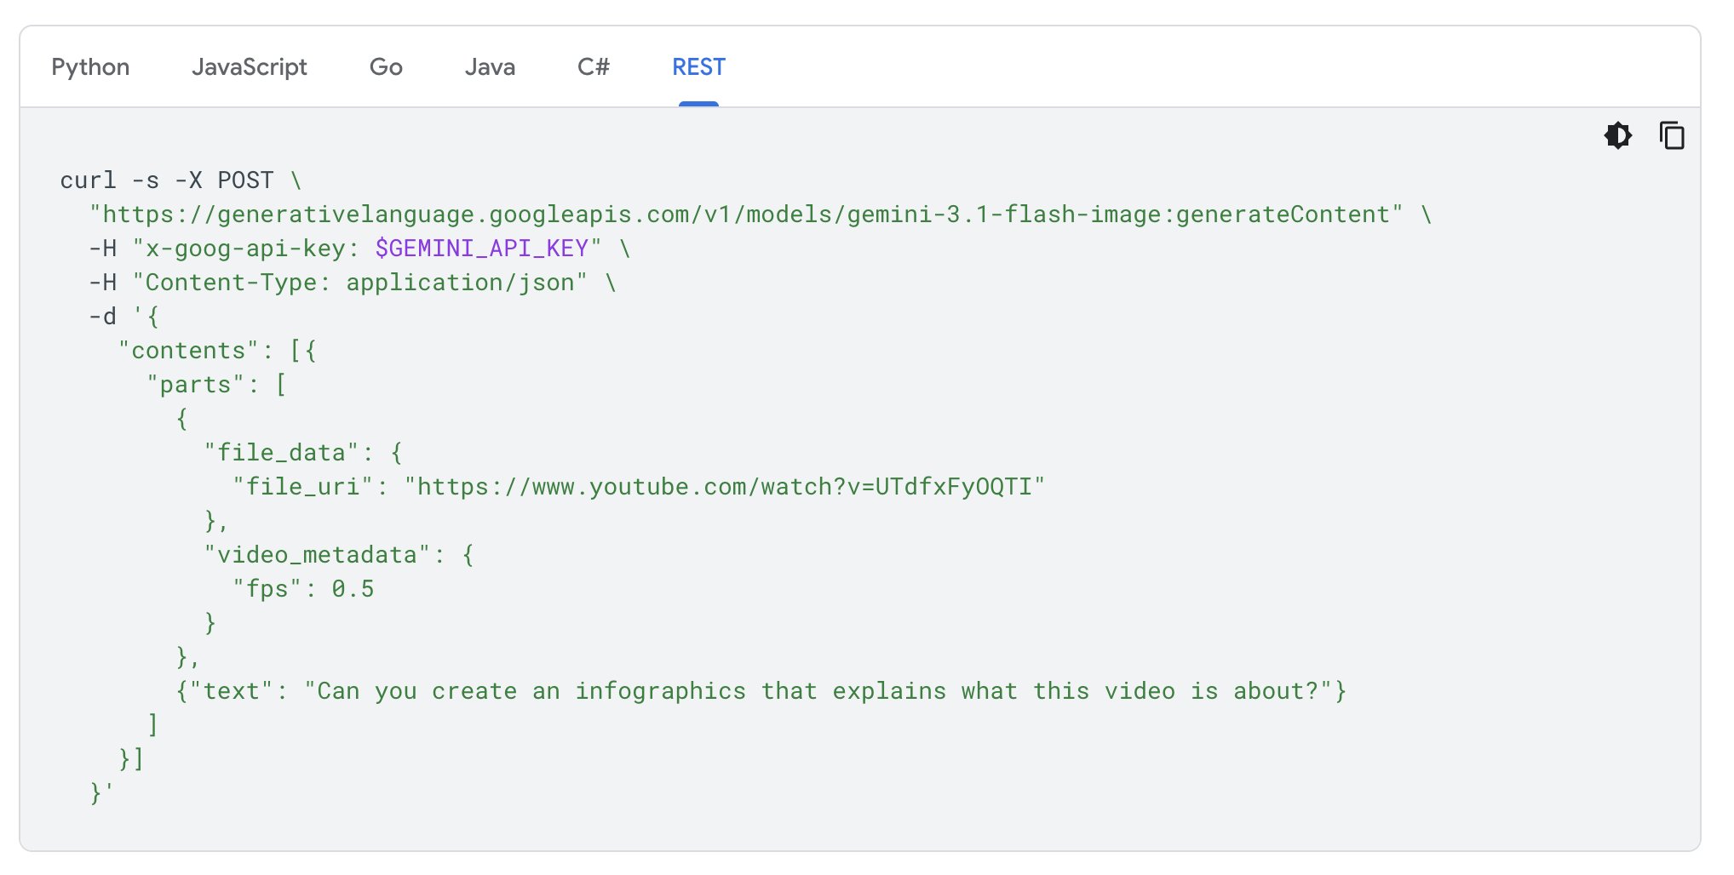The width and height of the screenshot is (1734, 875).
Task: Select the REST tab
Action: (698, 67)
